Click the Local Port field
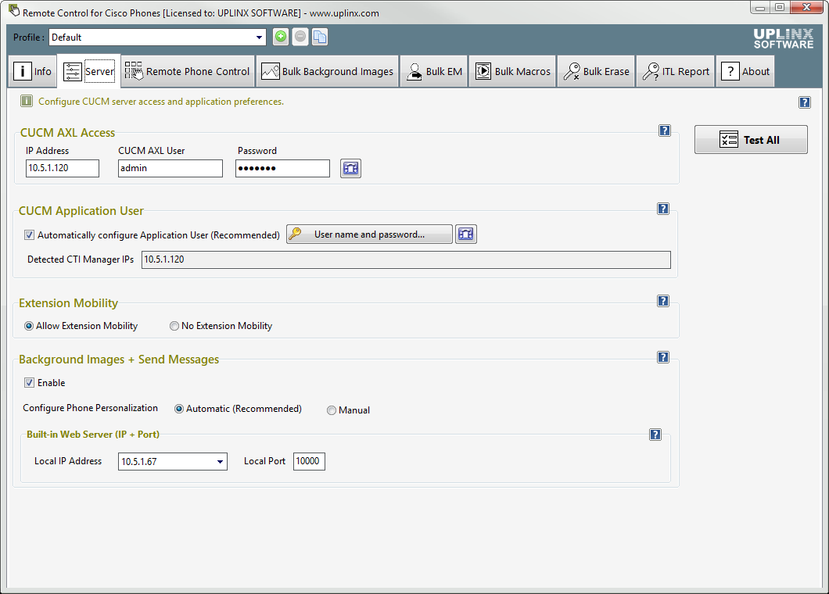 [x=309, y=461]
